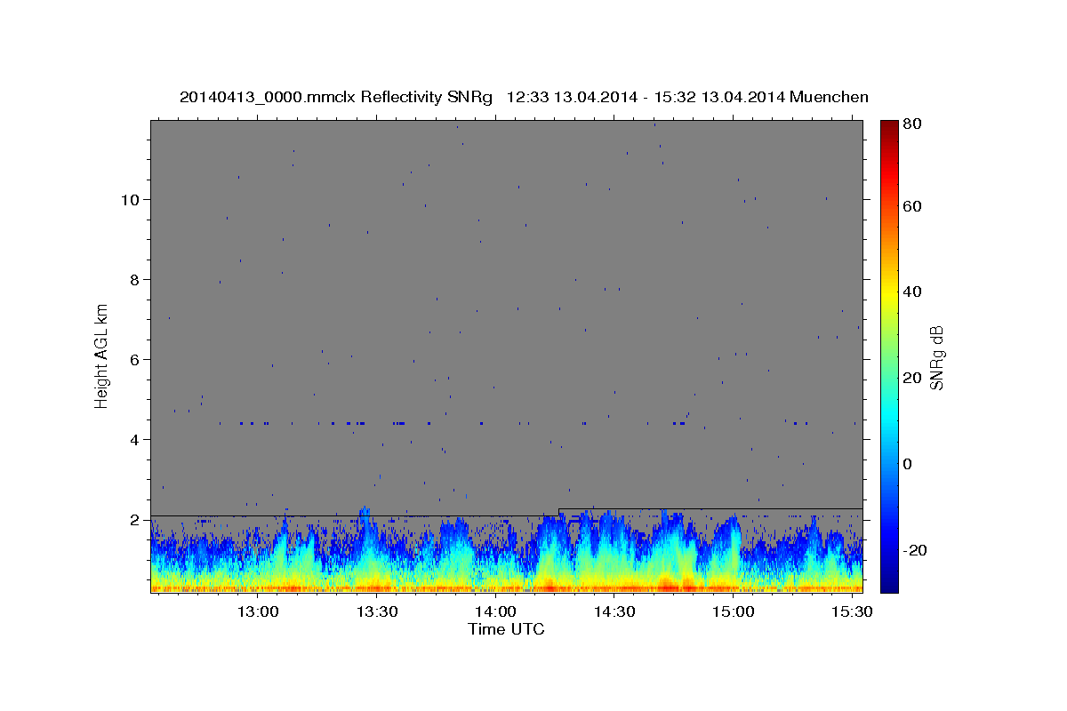
Task: Click the colorbar value label 20
Action: [912, 379]
